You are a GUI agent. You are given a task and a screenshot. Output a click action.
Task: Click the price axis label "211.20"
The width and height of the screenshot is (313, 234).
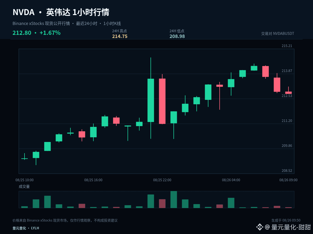tap(287, 121)
